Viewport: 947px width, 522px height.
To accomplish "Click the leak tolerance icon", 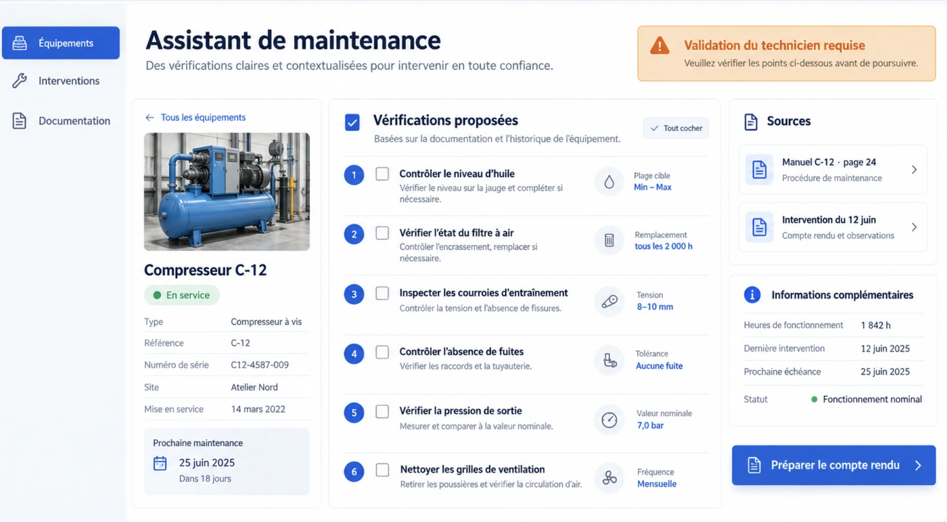I will point(609,360).
